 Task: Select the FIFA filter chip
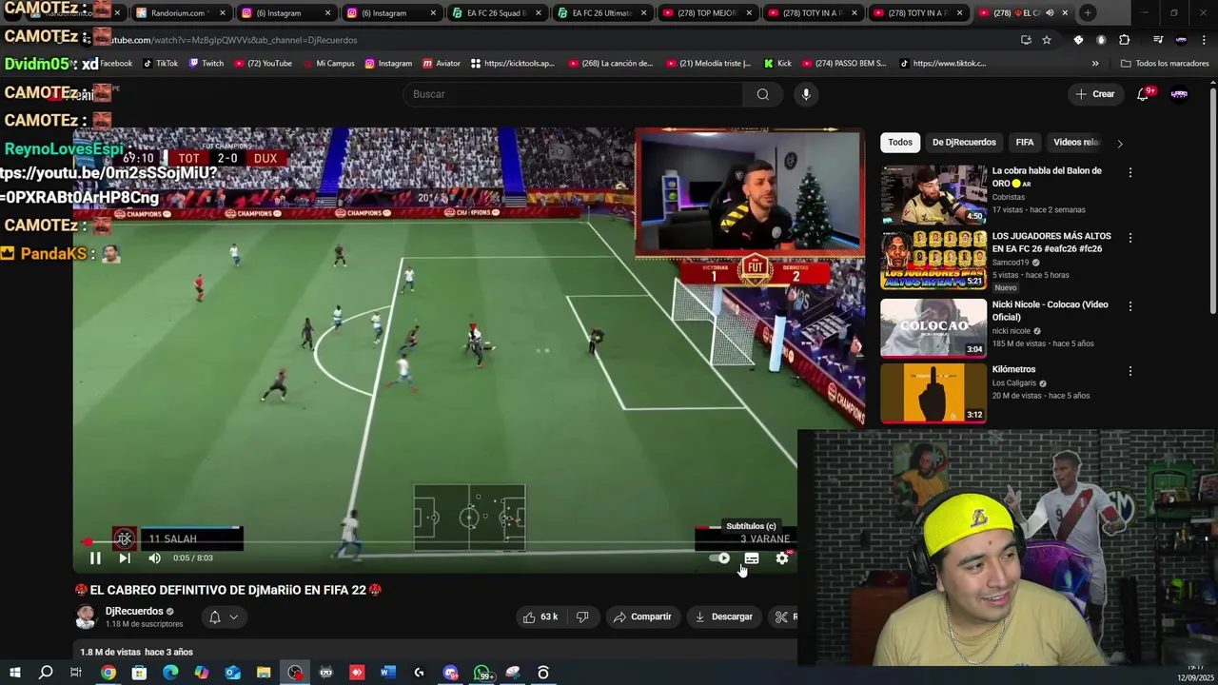[x=1025, y=143]
